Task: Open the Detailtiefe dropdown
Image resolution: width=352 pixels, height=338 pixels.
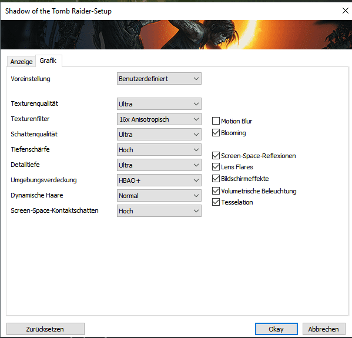Action: [159, 165]
